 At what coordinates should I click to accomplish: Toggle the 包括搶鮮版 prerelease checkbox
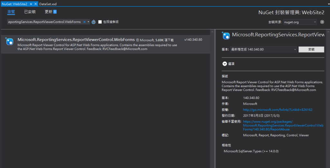click(x=100, y=22)
